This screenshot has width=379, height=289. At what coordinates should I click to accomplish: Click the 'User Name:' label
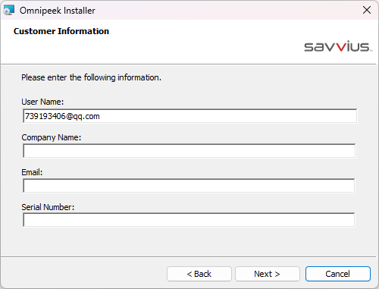click(42, 102)
